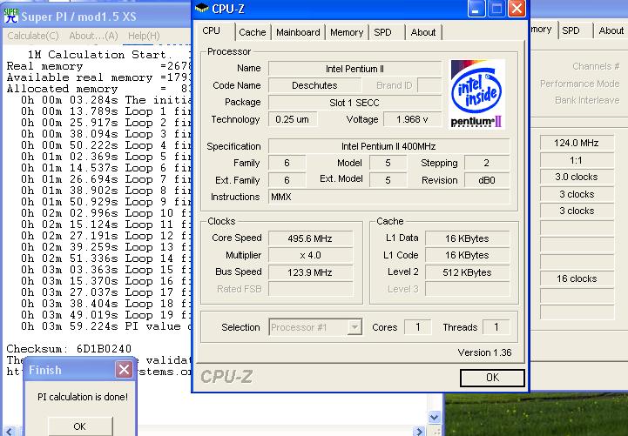The width and height of the screenshot is (628, 436).
Task: Minimize the CPU-Z window
Action: click(x=476, y=9)
